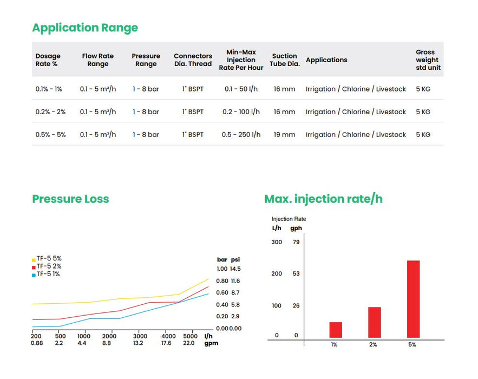Click the red TF-5 2% legend swatch
The height and width of the screenshot is (379, 478).
[34, 267]
